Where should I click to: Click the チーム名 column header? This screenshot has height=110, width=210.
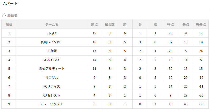click(52, 24)
